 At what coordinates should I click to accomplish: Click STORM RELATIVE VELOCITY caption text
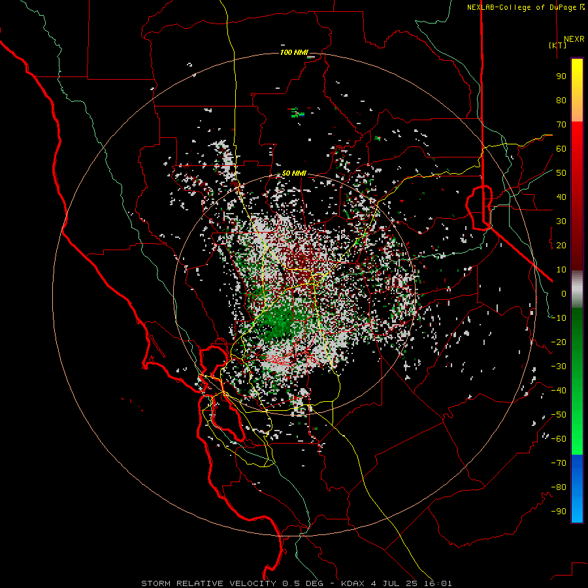point(210,583)
